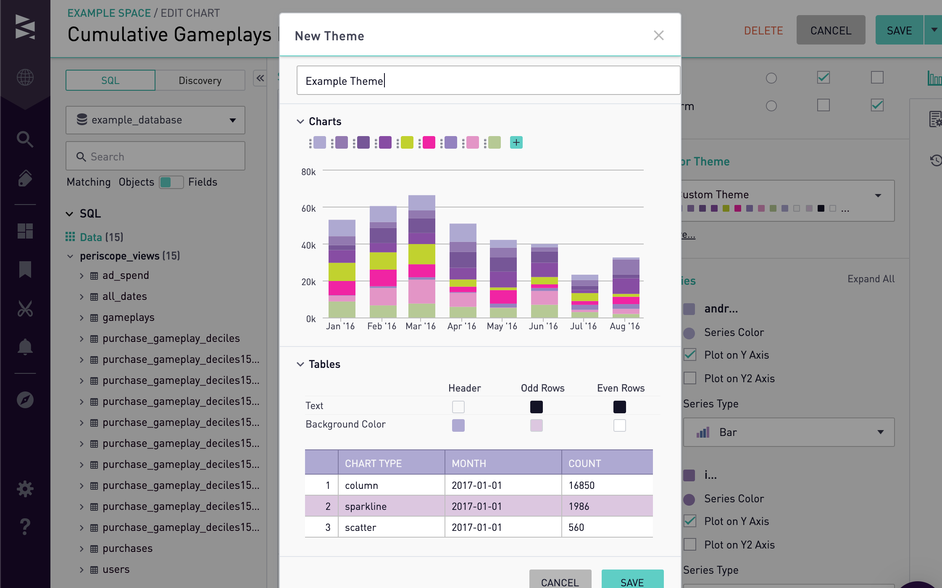This screenshot has height=588, width=942.
Task: Open the alerts bell icon
Action: click(x=25, y=347)
